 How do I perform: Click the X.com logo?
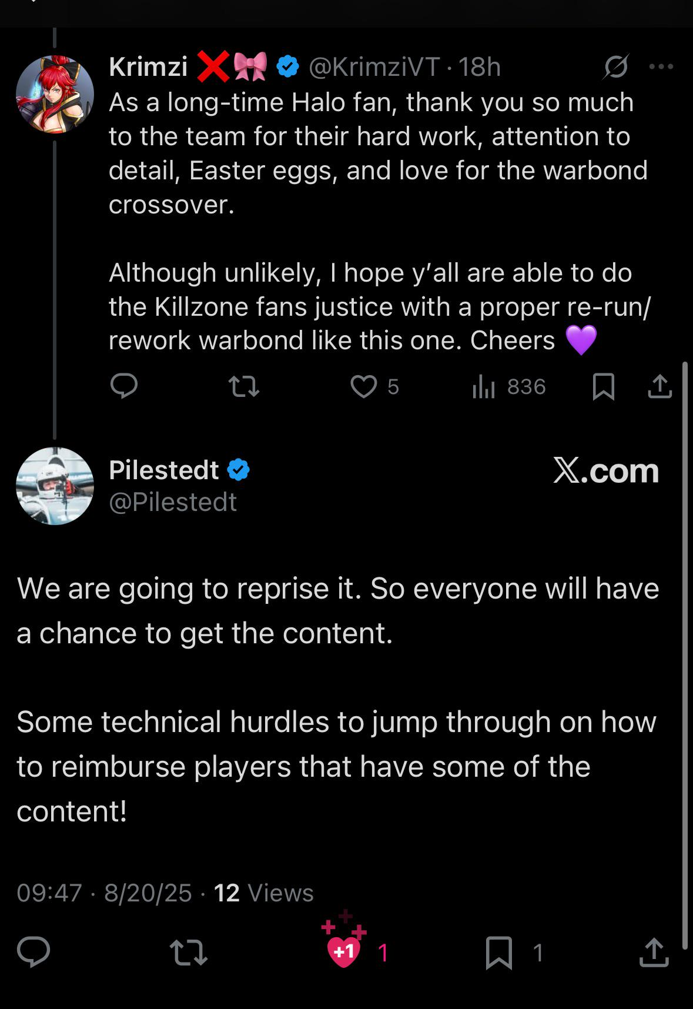click(x=605, y=471)
